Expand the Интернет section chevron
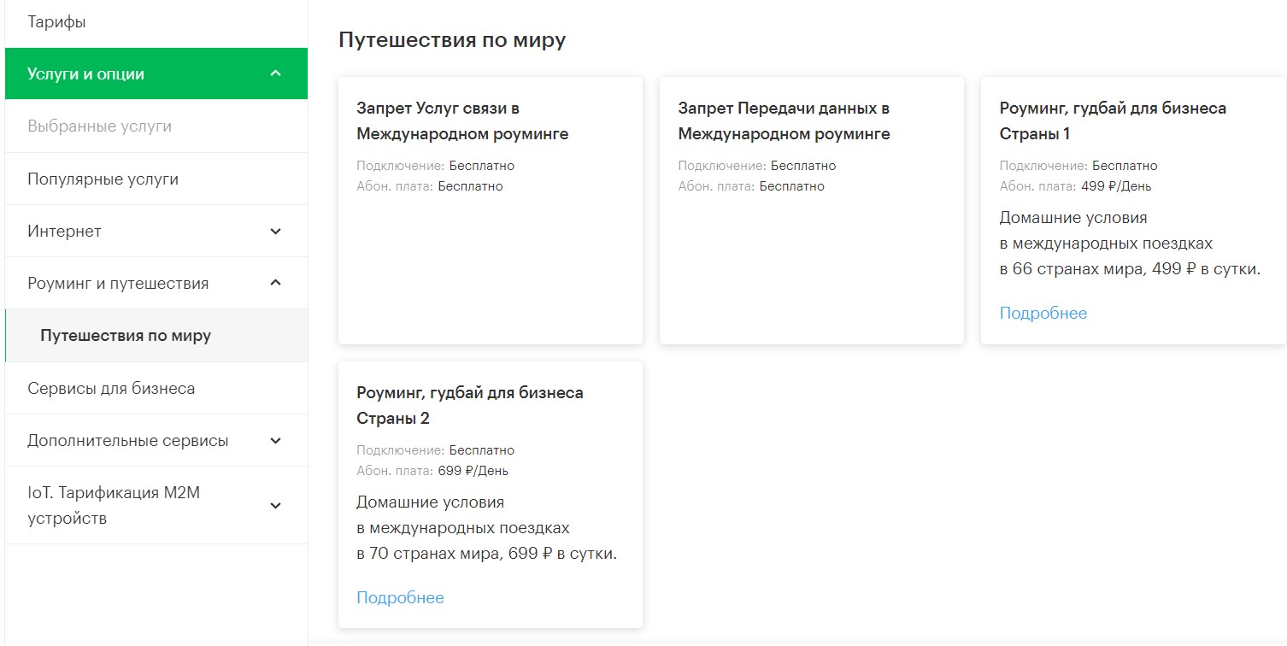Screen dimensions: 1287x646 pyautogui.click(x=275, y=232)
